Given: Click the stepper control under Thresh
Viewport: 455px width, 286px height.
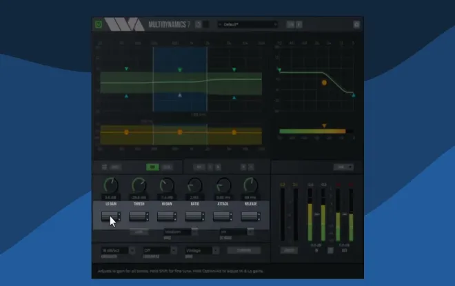Looking at the screenshot, I should (139, 216).
